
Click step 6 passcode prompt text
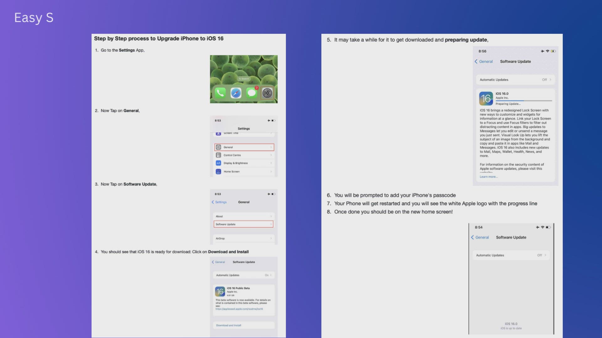pos(395,195)
